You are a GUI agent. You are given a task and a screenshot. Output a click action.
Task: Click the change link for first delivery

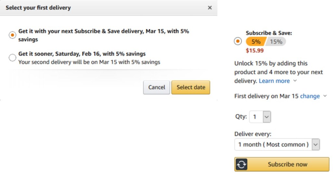310,96
